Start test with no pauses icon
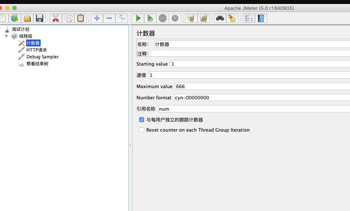 pos(150,18)
